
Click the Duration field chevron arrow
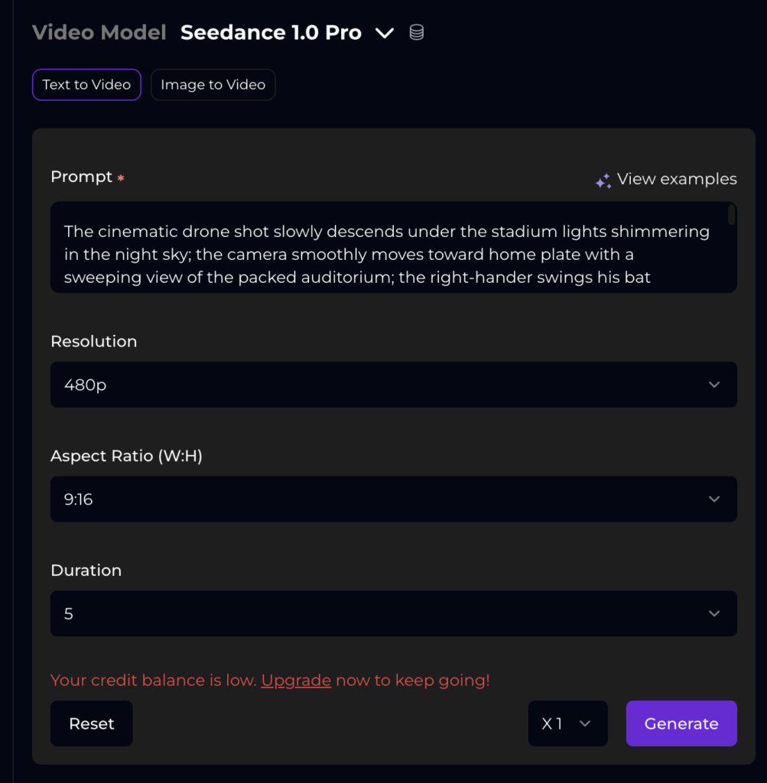(x=714, y=613)
